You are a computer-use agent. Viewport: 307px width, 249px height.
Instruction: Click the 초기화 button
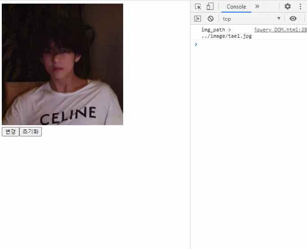pyautogui.click(x=31, y=131)
